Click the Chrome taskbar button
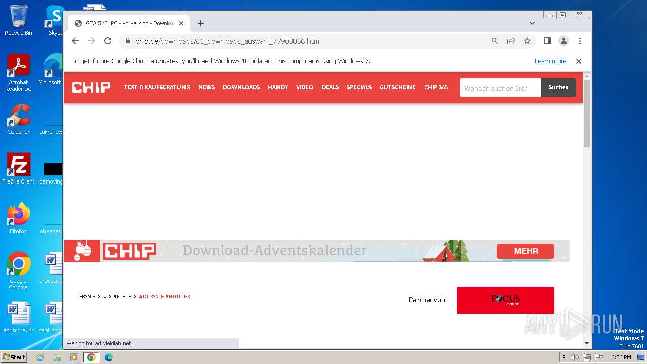The width and height of the screenshot is (647, 364). (x=91, y=357)
